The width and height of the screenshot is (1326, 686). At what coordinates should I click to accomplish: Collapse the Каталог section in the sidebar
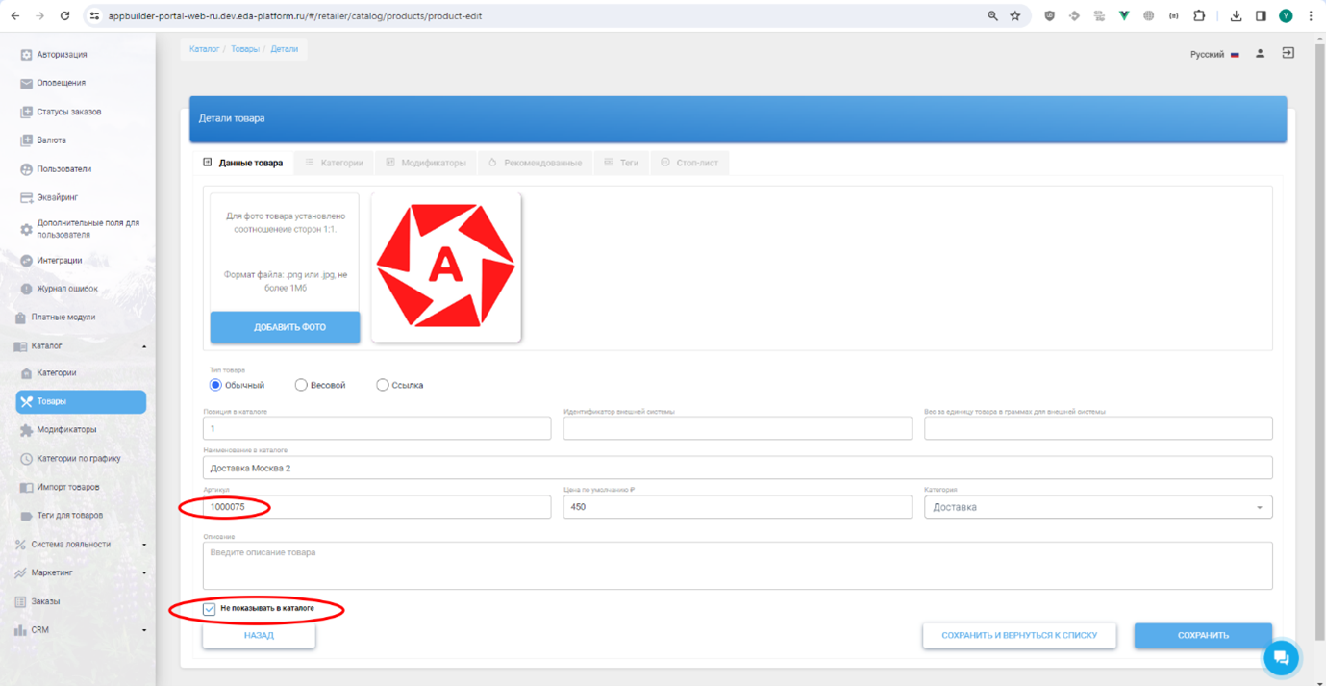[x=81, y=346]
